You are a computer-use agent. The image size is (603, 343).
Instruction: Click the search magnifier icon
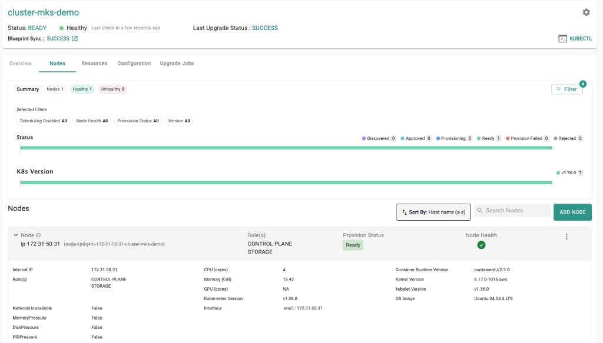tap(479, 210)
